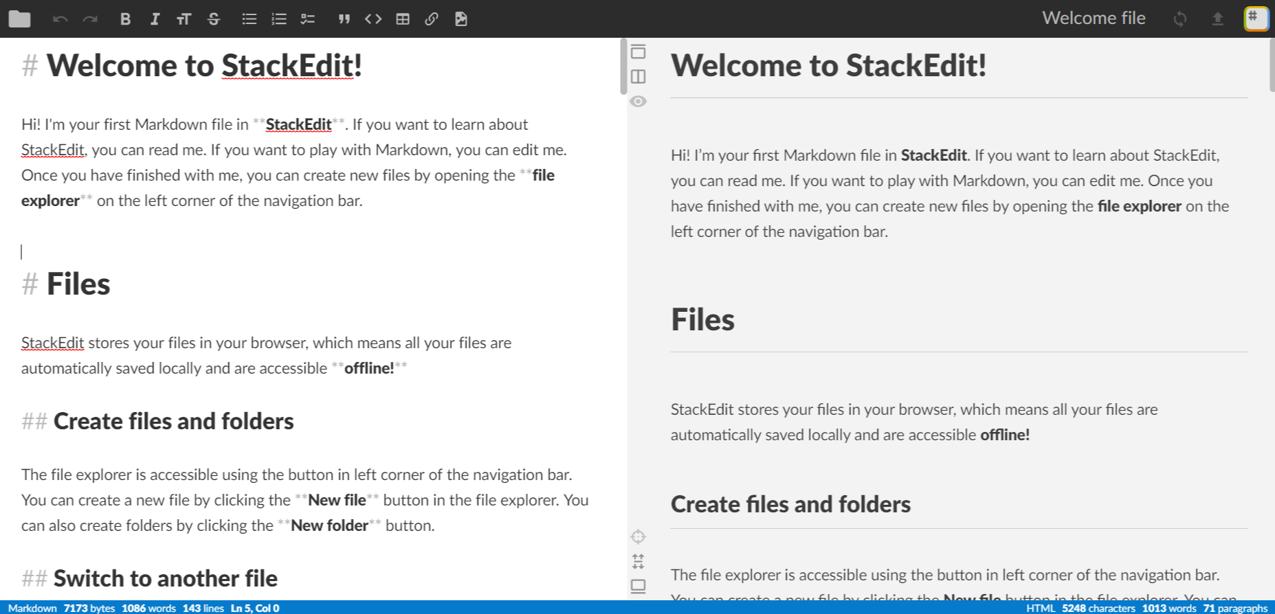The height and width of the screenshot is (614, 1275).
Task: Insert an unordered bullet list
Action: click(x=250, y=19)
